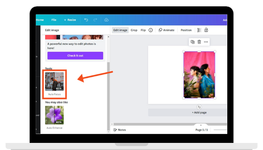This screenshot has width=263, height=150.
Task: Click the transparency checkerboard icon
Action: point(199,30)
